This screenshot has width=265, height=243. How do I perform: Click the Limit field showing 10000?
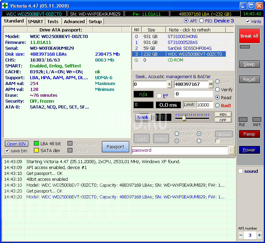coord(205,105)
